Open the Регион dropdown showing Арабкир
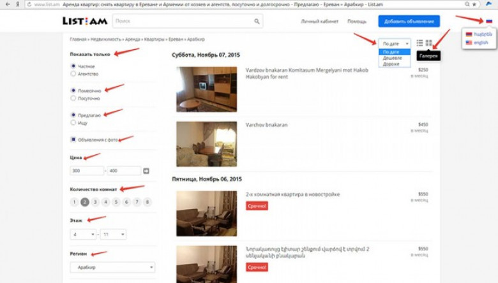 (112, 268)
